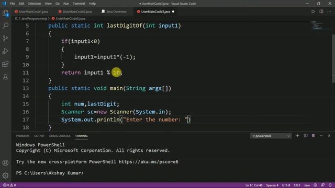Open the File menu
The width and height of the screenshot is (335, 188).
point(13,4)
